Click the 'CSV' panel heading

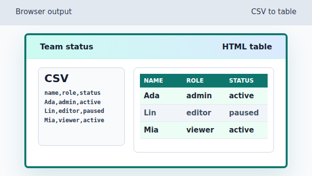[57, 78]
